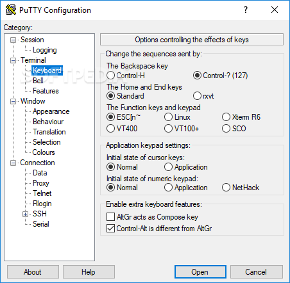Collapse the Terminal tree node
290x283 pixels.
tap(13, 60)
